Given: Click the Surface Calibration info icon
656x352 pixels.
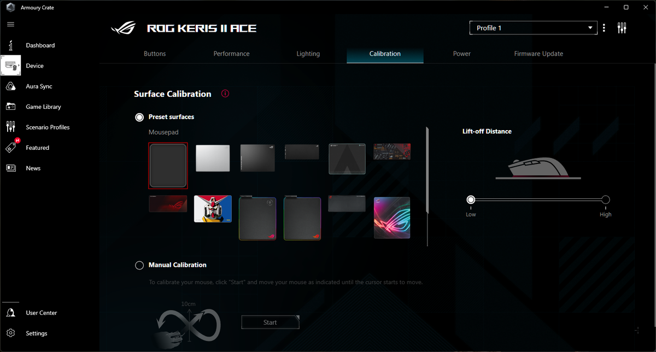Looking at the screenshot, I should click(225, 93).
